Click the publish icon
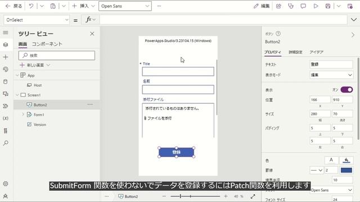Image resolution: width=360 pixels, height=202 pixels. pyautogui.click(x=350, y=6)
